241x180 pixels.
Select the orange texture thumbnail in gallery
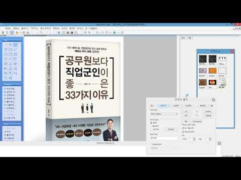[x=212, y=70]
